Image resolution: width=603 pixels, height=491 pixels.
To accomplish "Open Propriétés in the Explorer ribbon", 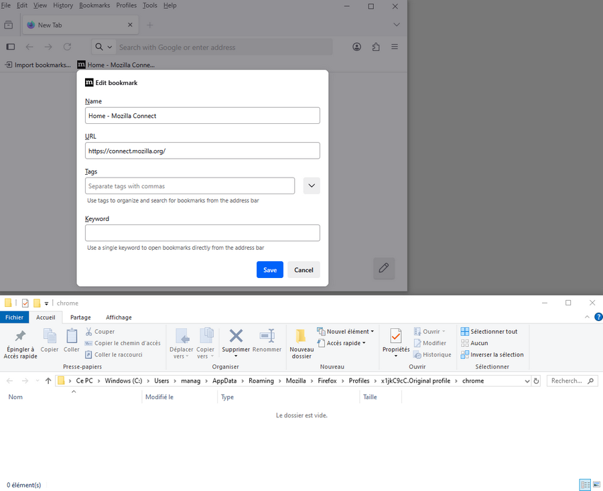I will click(396, 336).
